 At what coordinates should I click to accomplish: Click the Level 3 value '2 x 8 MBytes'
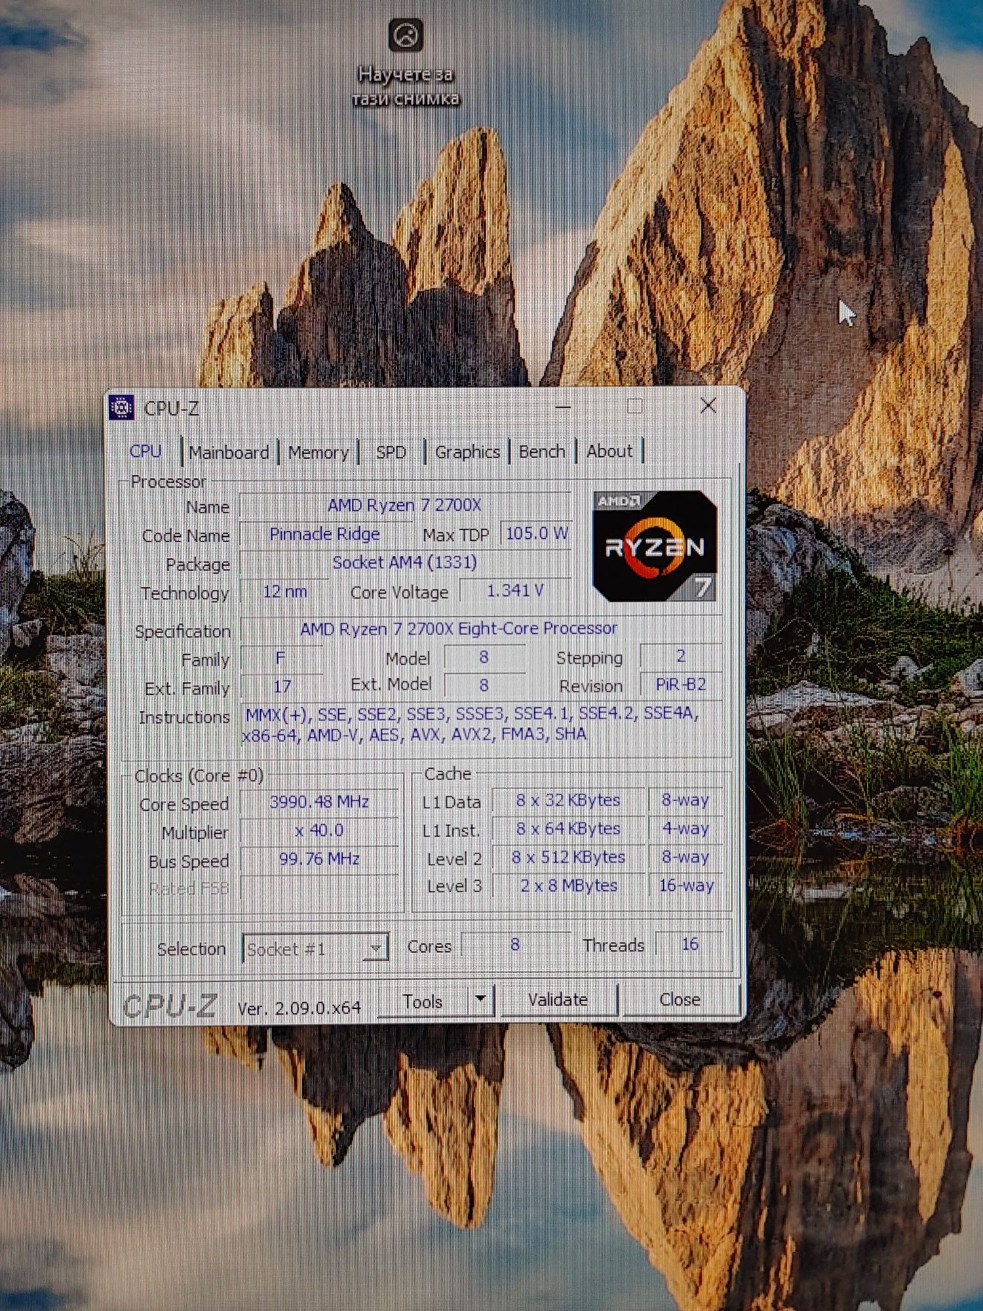pos(568,886)
